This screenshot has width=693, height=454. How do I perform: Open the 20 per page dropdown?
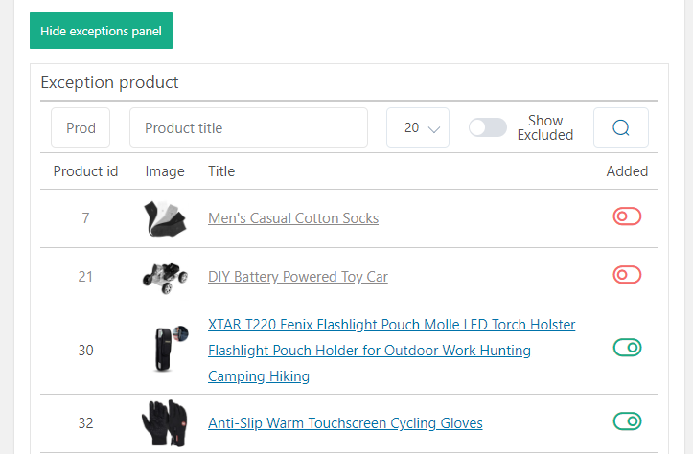(x=418, y=127)
